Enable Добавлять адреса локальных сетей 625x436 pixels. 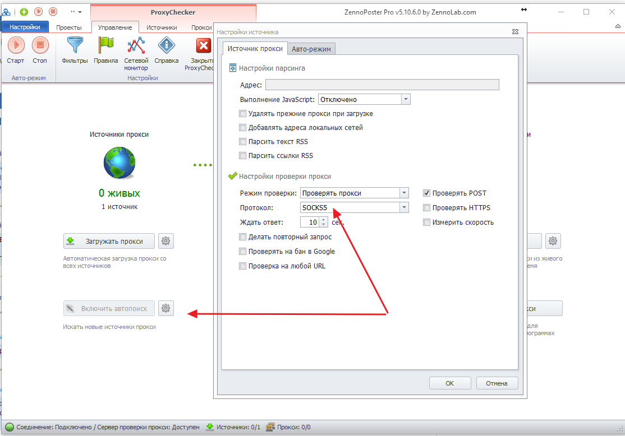pos(242,127)
